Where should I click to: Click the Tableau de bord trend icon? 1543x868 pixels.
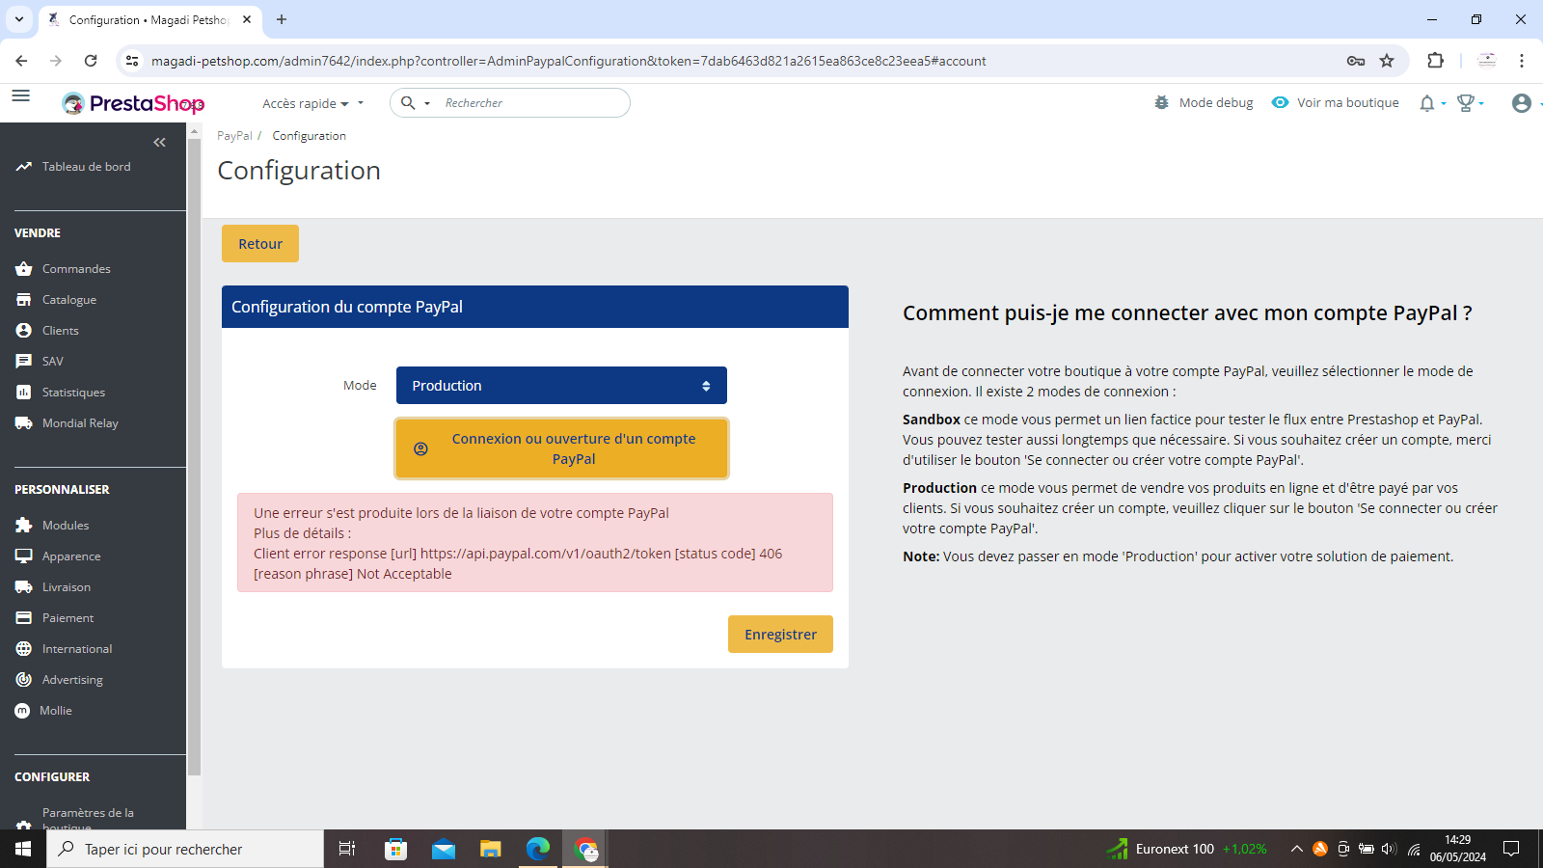click(x=24, y=167)
